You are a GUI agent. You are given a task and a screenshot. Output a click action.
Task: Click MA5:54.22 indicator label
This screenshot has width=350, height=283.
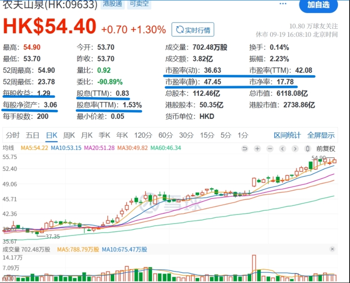tap(34, 148)
